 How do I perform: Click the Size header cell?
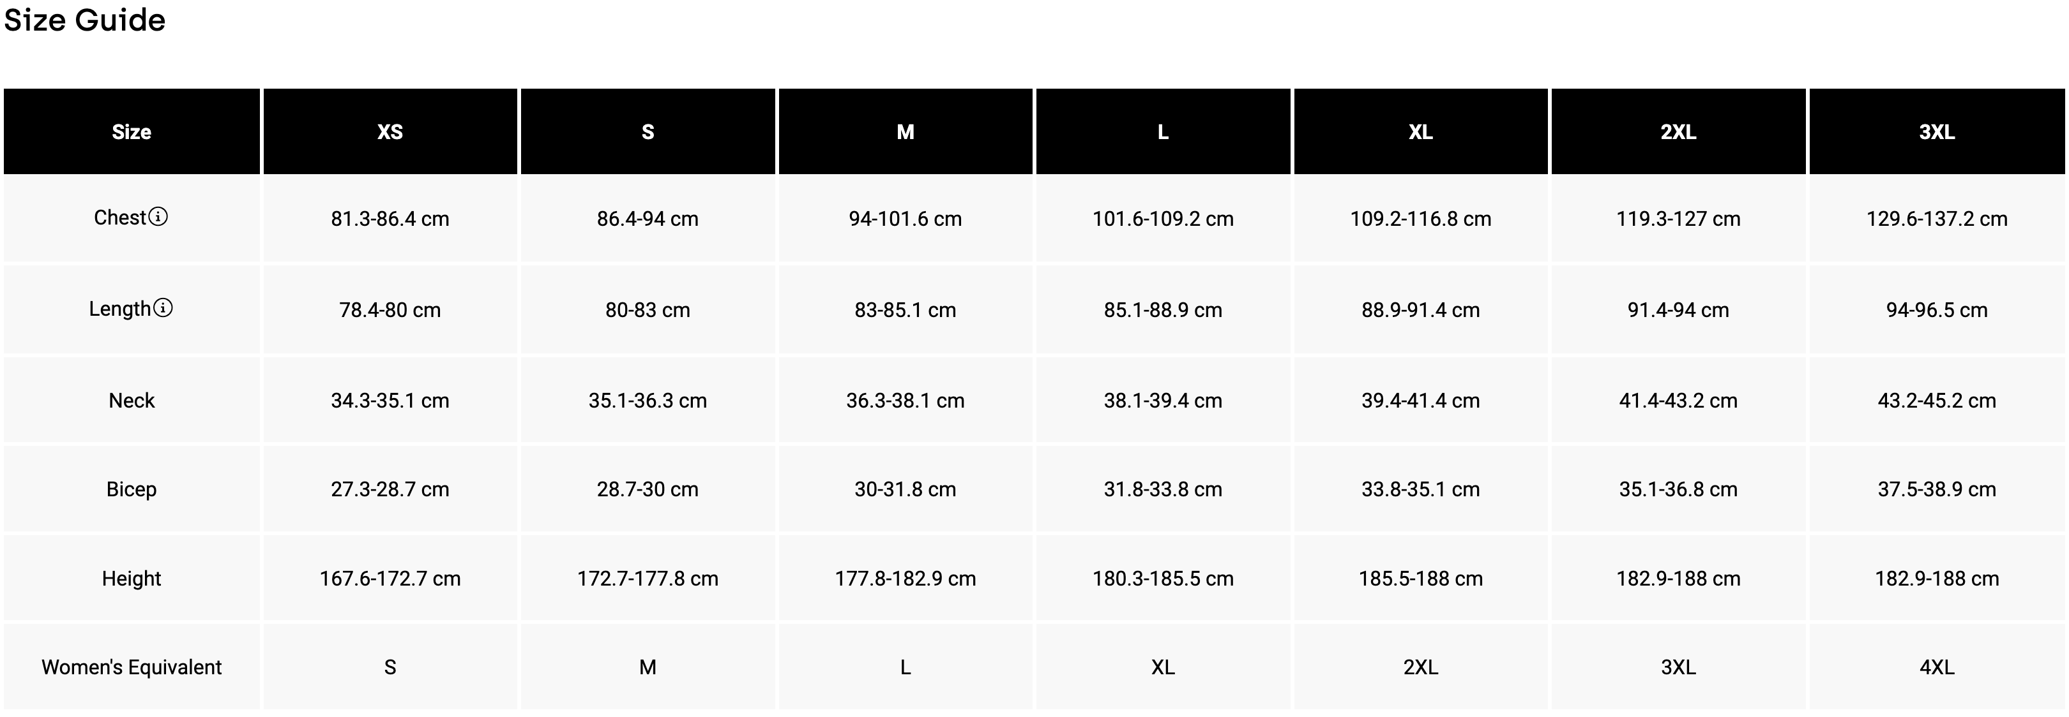132,131
